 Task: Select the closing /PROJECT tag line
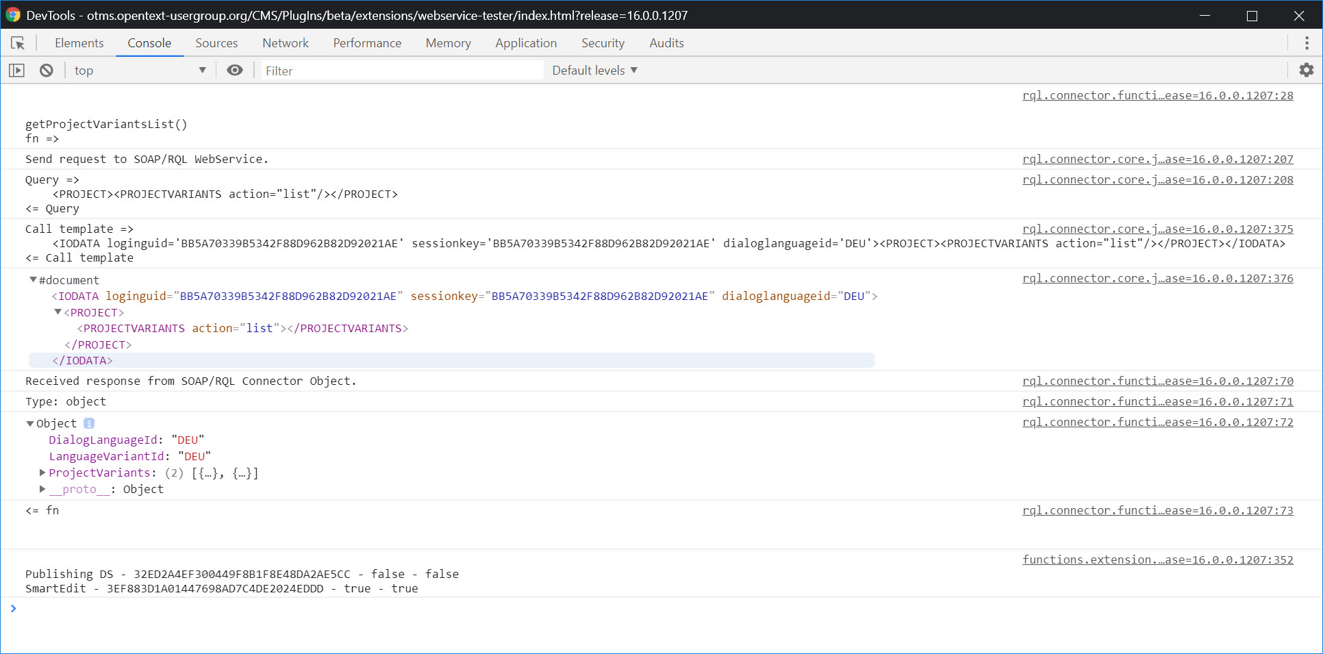coord(98,344)
